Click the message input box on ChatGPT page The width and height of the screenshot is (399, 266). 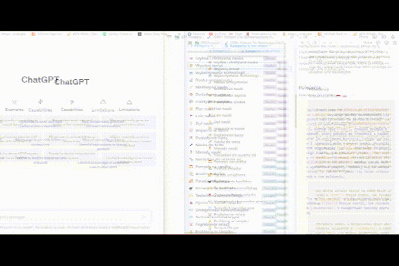click(x=75, y=217)
